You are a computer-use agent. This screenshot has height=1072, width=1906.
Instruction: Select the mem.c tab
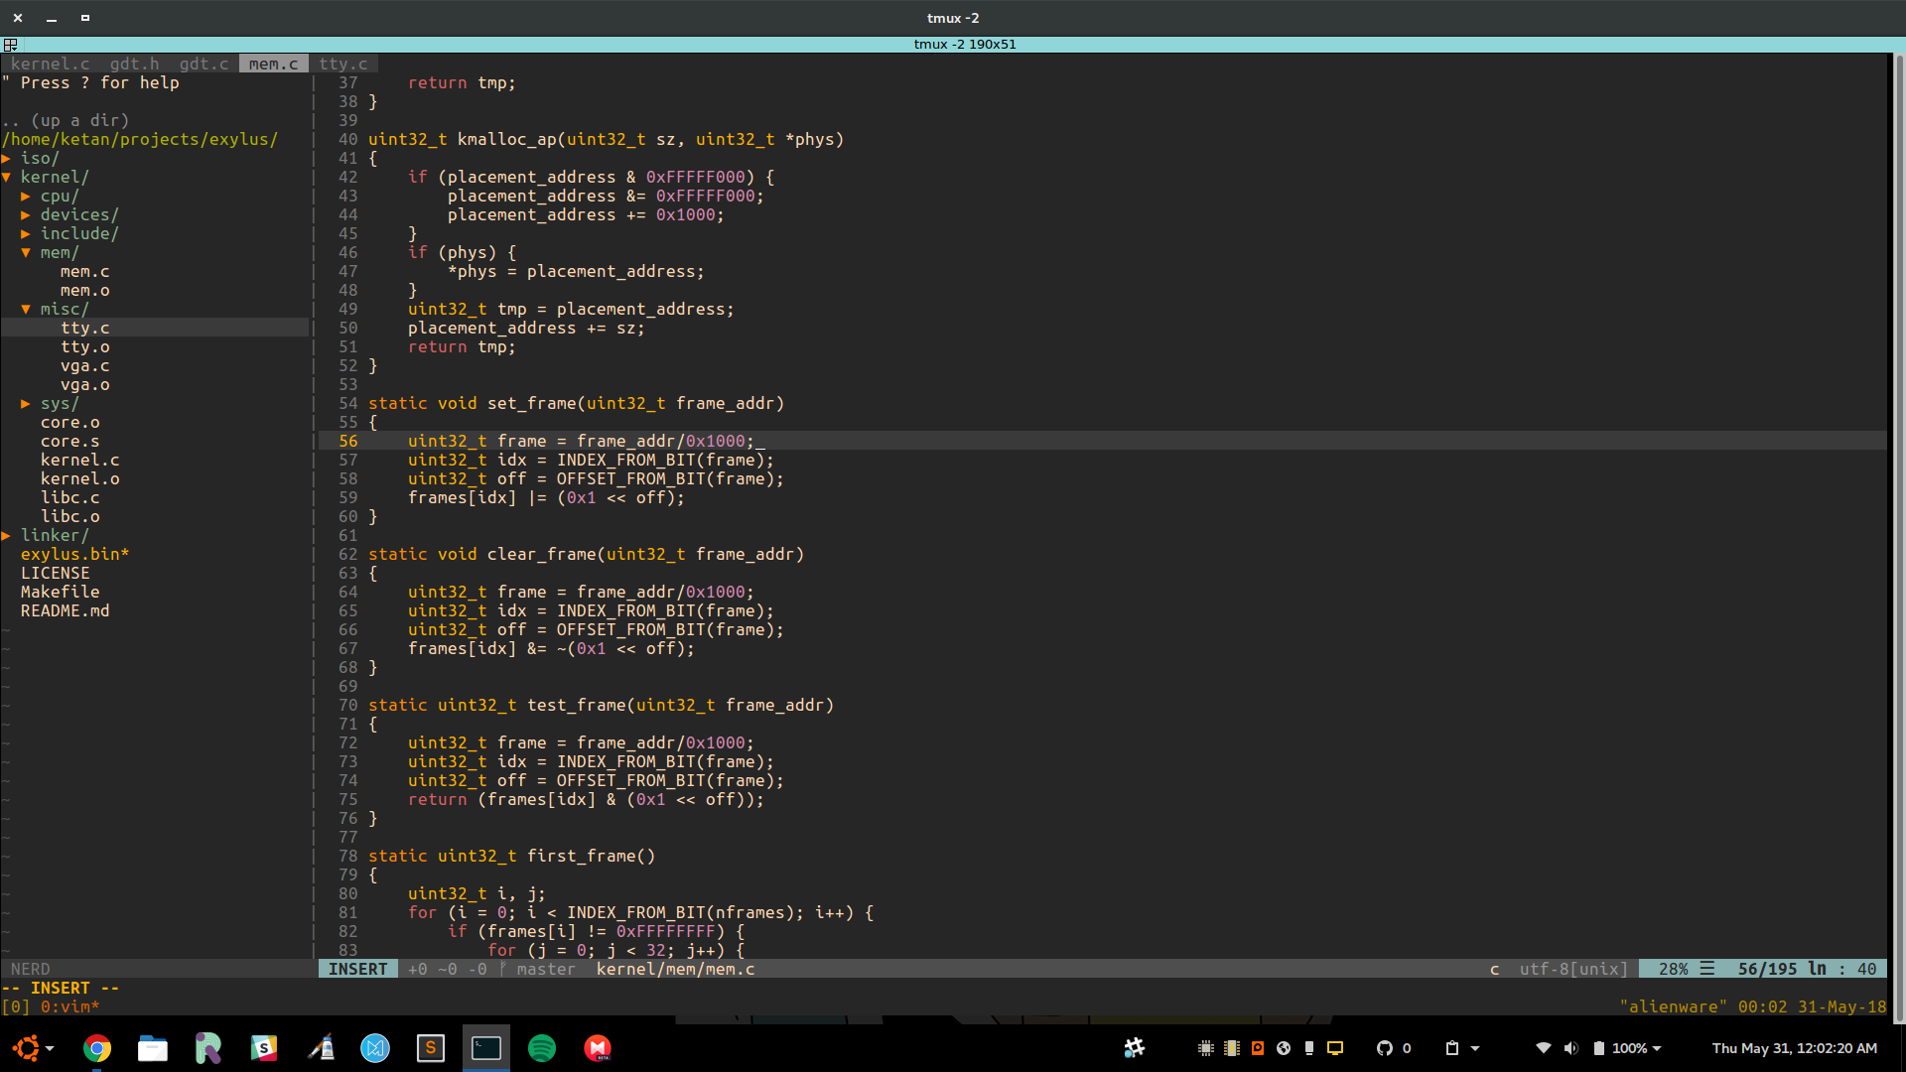[273, 64]
